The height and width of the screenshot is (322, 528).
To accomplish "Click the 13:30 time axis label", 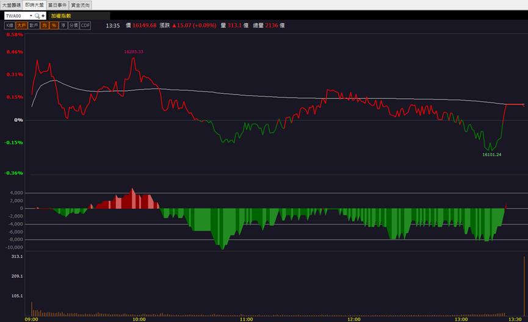I will (515, 320).
